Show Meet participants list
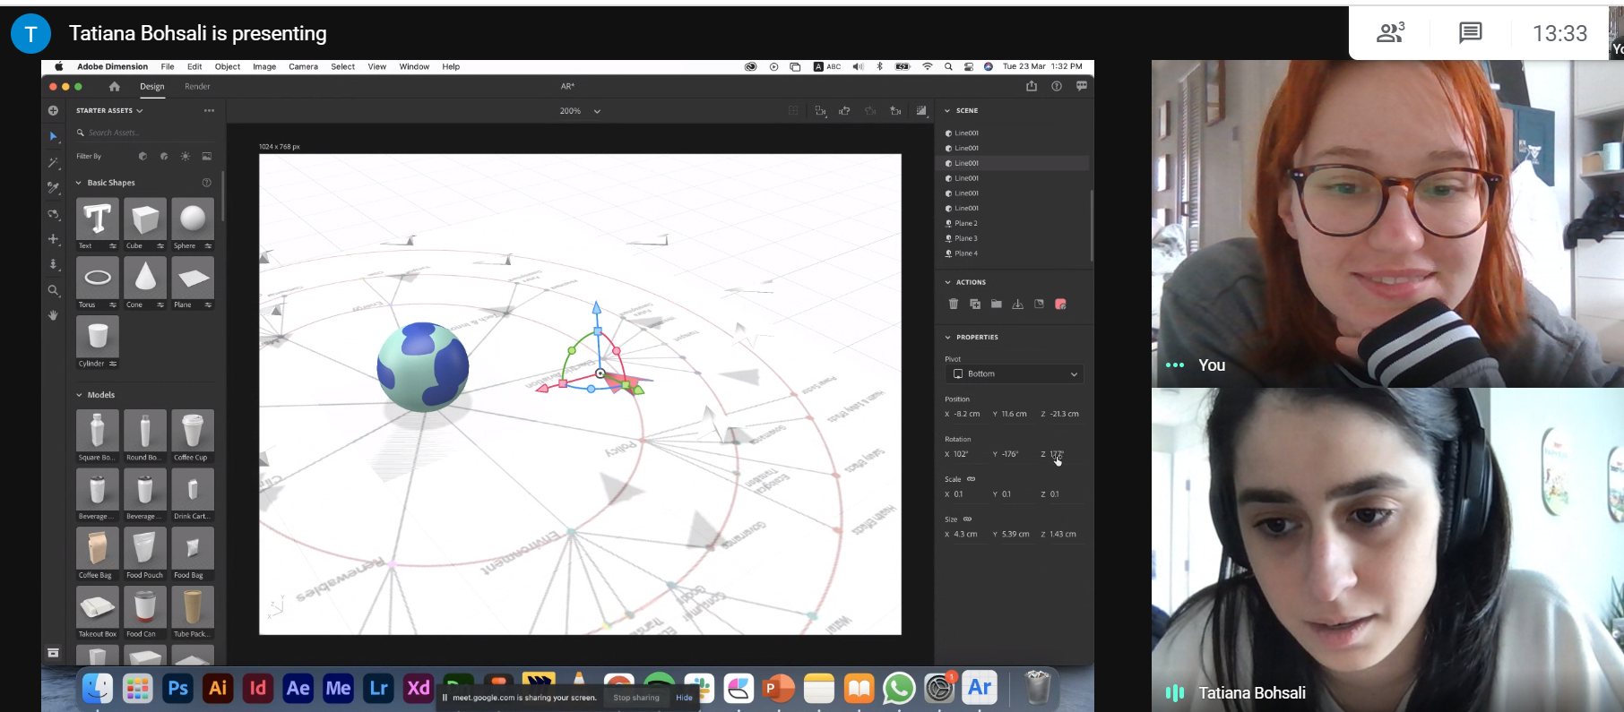 click(1391, 33)
